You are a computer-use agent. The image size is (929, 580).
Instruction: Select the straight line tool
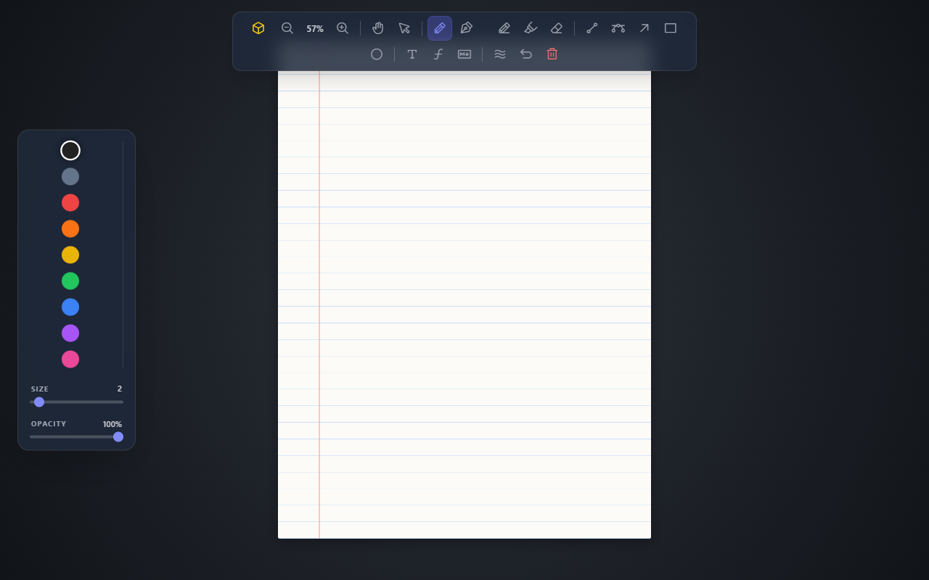592,28
